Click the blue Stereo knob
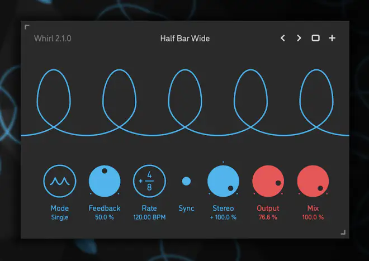 [223, 182]
